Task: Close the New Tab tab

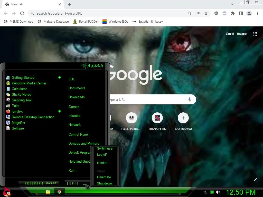Action: pyautogui.click(x=60, y=4)
